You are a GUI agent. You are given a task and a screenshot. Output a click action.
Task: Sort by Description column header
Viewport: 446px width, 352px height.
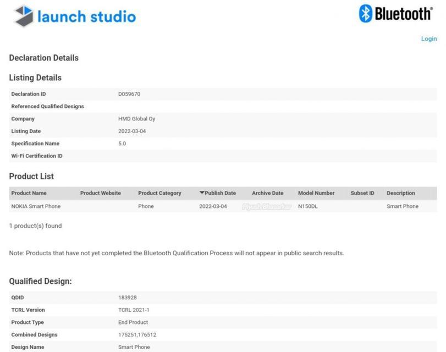tap(400, 193)
